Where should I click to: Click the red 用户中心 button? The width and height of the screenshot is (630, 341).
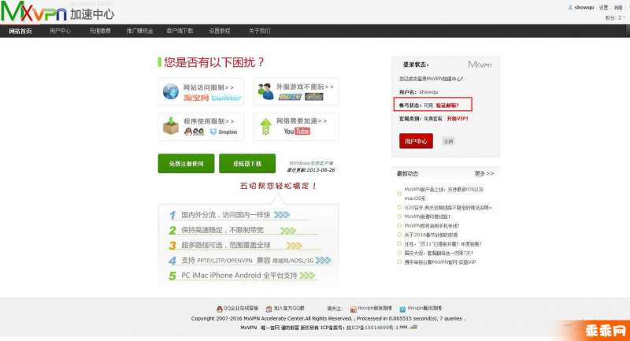pos(416,141)
